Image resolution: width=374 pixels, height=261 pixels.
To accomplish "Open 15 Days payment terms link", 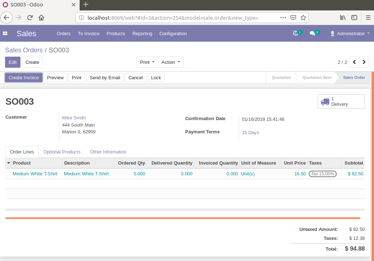I will pyautogui.click(x=250, y=133).
